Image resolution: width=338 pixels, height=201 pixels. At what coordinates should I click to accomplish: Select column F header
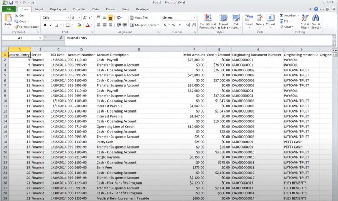point(194,49)
